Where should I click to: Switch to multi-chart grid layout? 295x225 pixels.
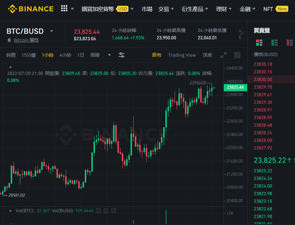[237, 55]
